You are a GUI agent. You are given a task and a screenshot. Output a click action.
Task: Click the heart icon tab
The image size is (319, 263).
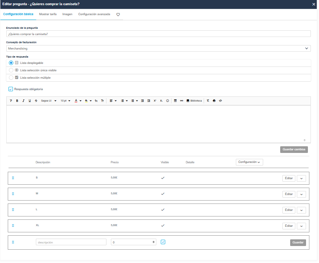[x=118, y=14]
